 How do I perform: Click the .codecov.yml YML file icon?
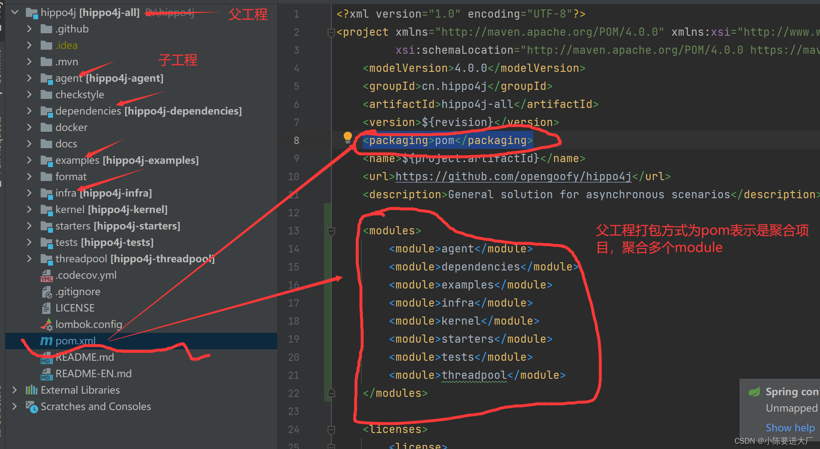point(46,275)
